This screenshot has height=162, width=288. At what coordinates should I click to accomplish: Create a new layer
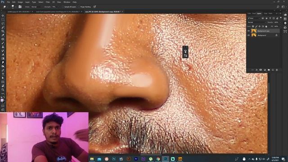(273, 70)
